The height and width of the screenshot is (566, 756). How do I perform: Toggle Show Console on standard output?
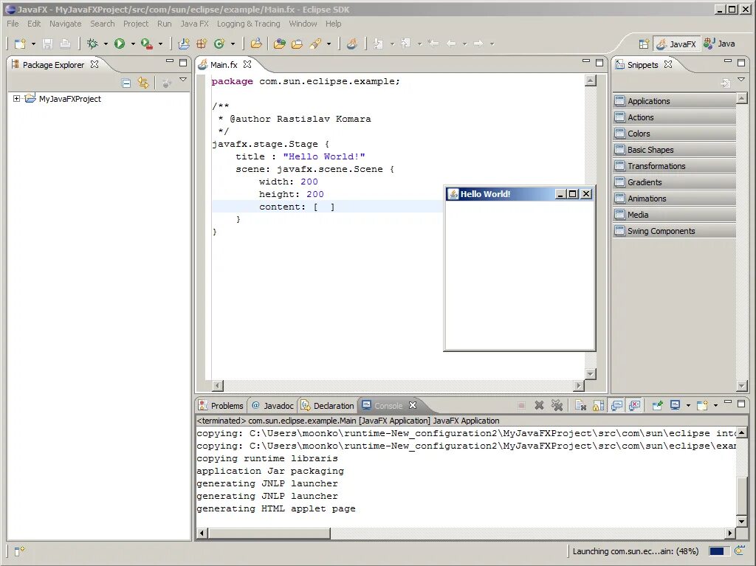coord(616,405)
